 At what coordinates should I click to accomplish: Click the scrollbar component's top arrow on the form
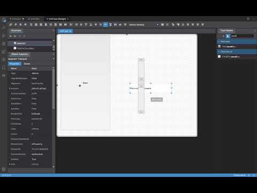pos(141,60)
